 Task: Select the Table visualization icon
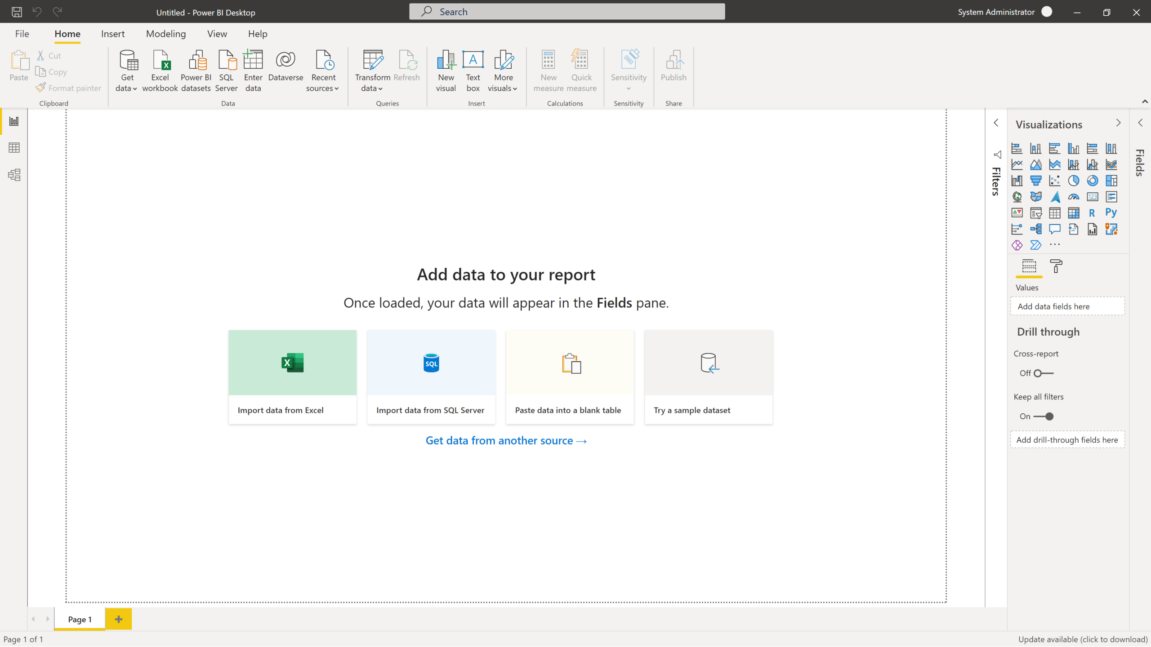click(1054, 213)
